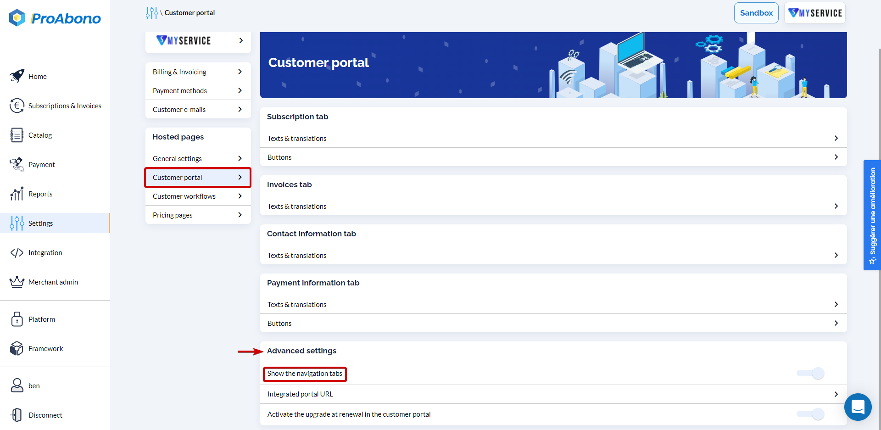The image size is (881, 430).
Task: Click the Sandbox button
Action: click(x=756, y=13)
